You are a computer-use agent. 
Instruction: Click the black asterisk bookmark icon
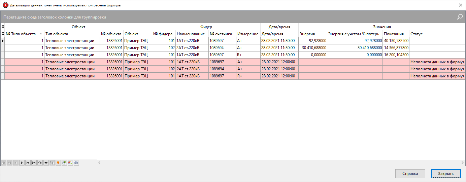click(x=46, y=163)
